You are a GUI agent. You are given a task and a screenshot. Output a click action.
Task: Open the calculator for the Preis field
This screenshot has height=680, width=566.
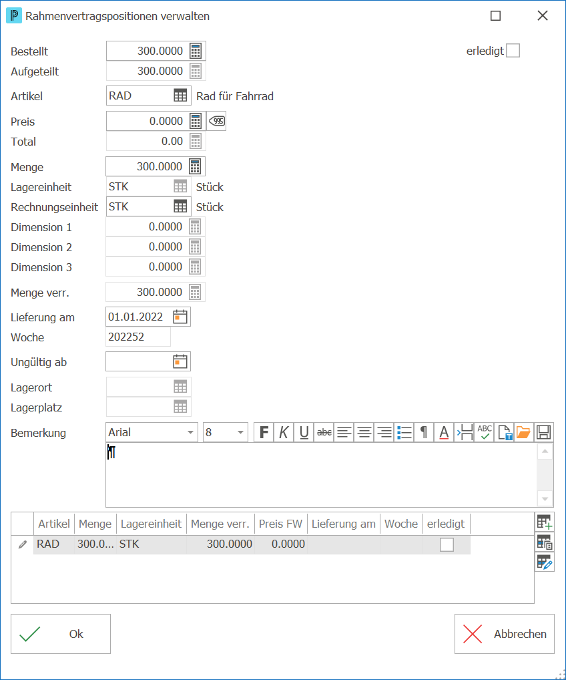196,121
